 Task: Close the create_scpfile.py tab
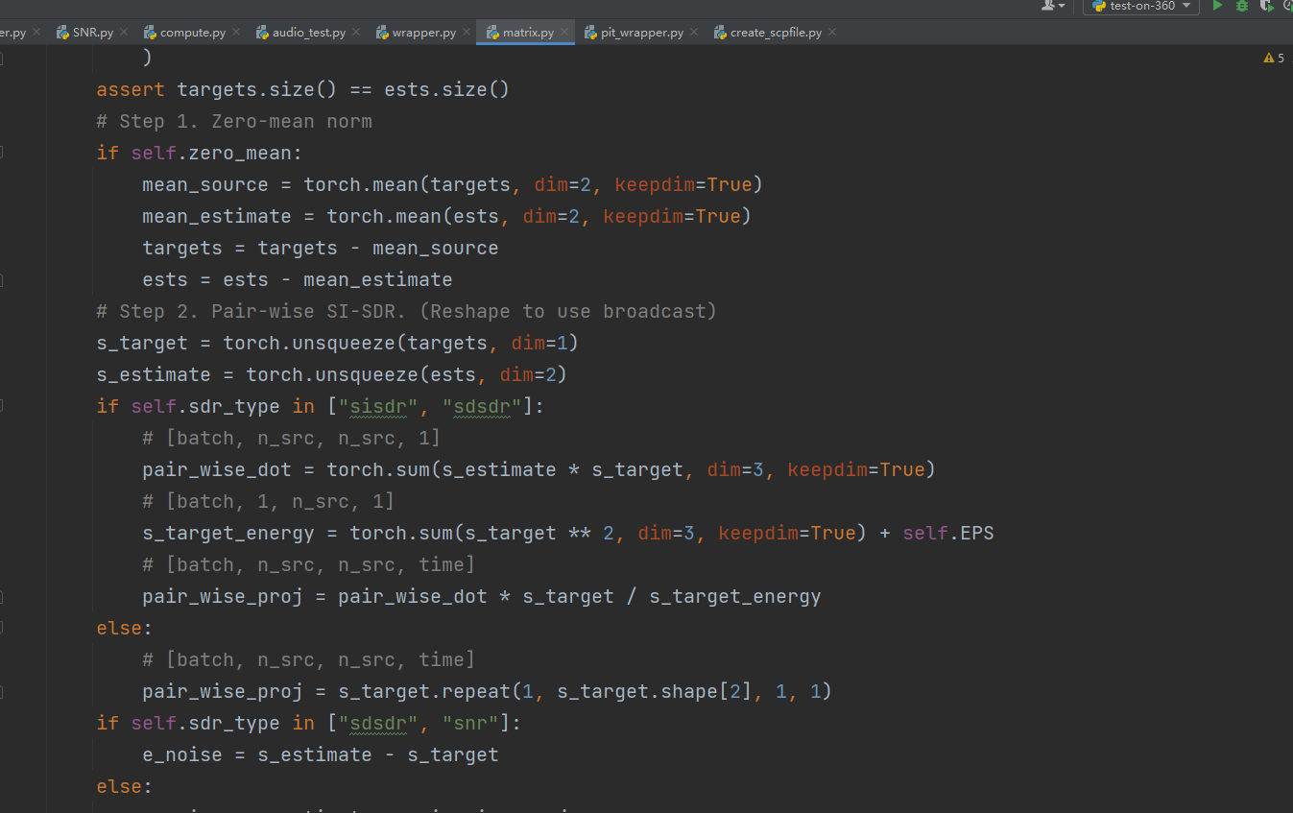[x=831, y=31]
